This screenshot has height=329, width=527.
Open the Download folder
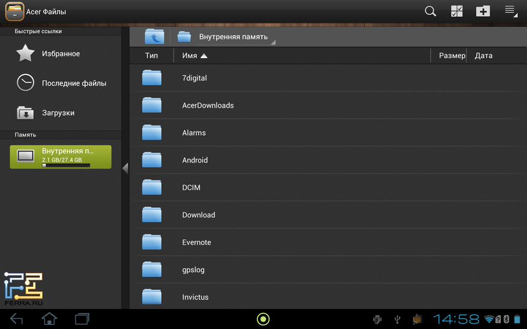click(328, 215)
